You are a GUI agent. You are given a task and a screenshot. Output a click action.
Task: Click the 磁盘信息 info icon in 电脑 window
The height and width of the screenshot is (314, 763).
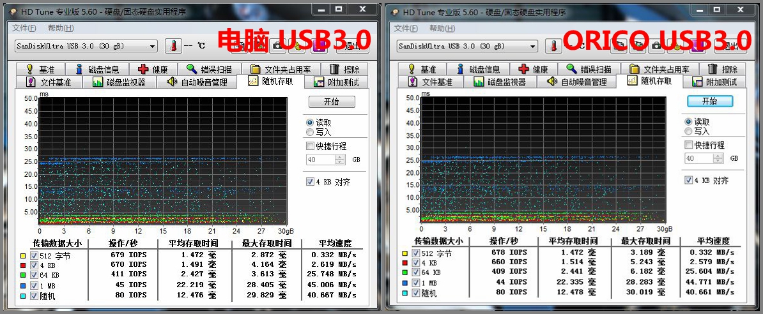pyautogui.click(x=79, y=69)
